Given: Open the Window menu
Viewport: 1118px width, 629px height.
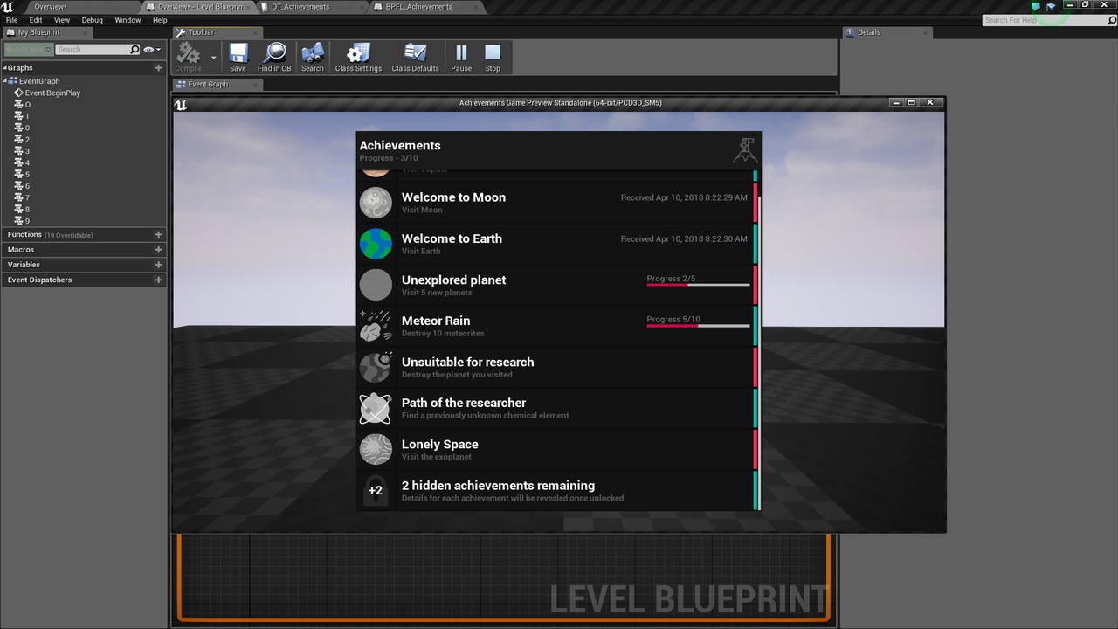Looking at the screenshot, I should click(x=128, y=20).
